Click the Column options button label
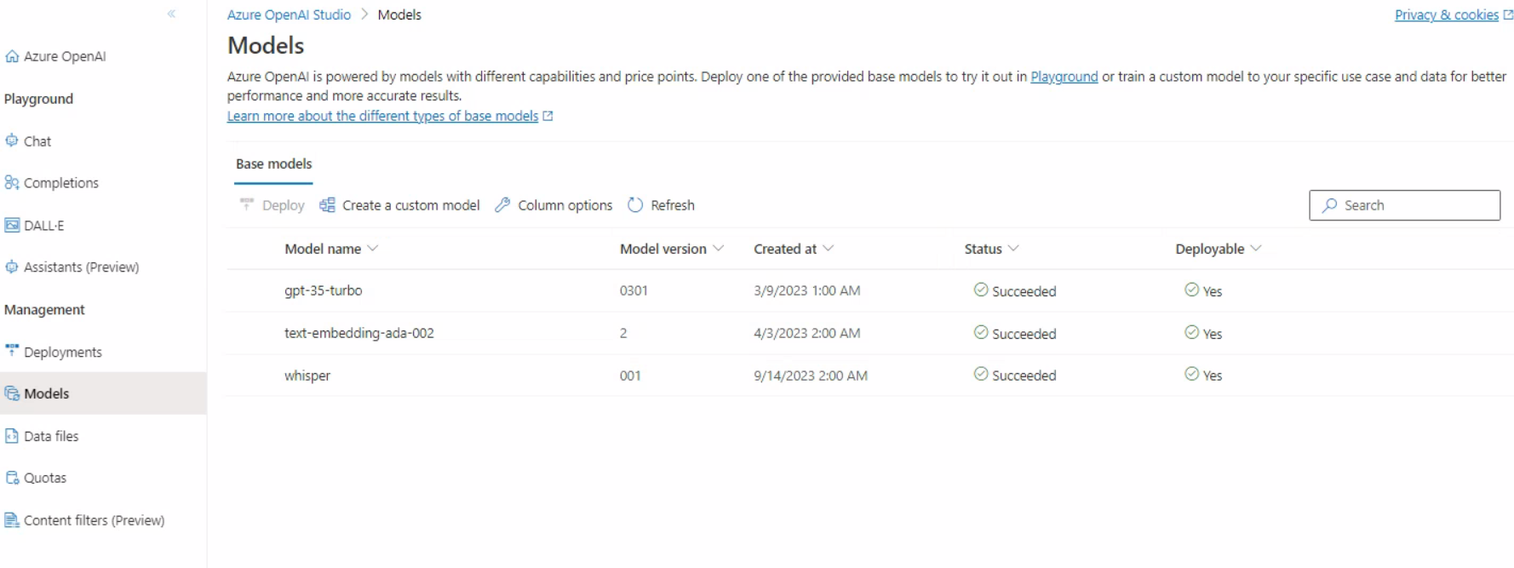This screenshot has height=568, width=1514. (x=565, y=205)
